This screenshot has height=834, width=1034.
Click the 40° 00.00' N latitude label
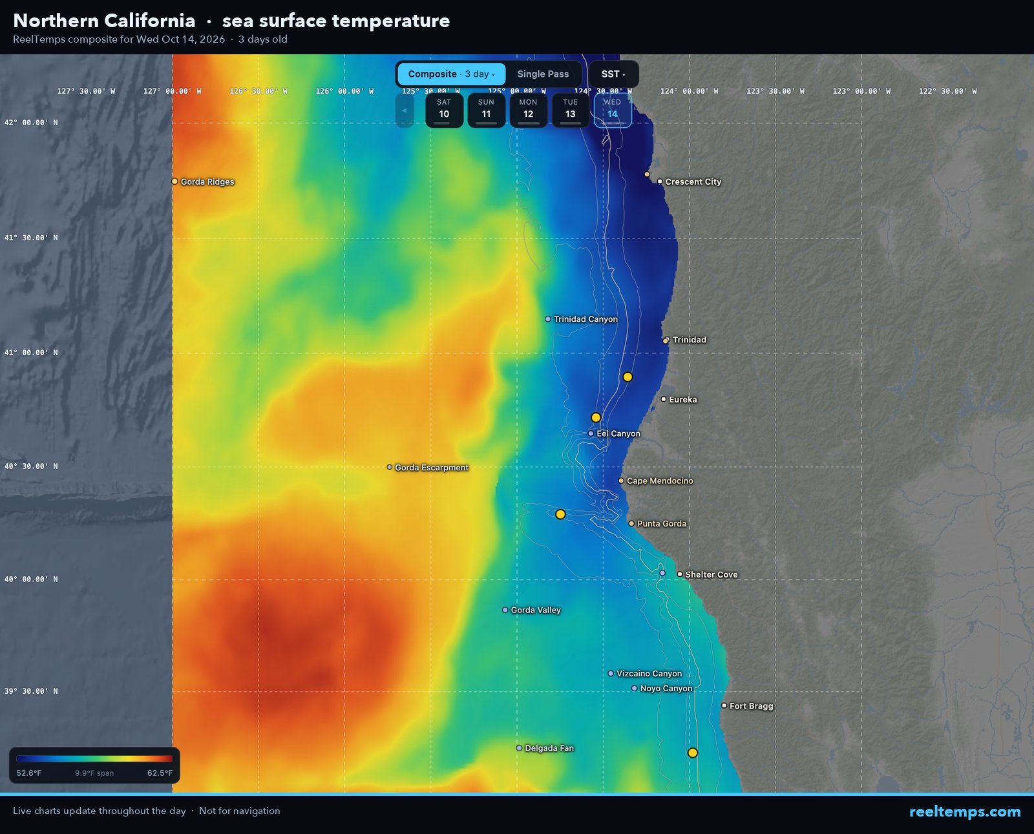pos(31,579)
